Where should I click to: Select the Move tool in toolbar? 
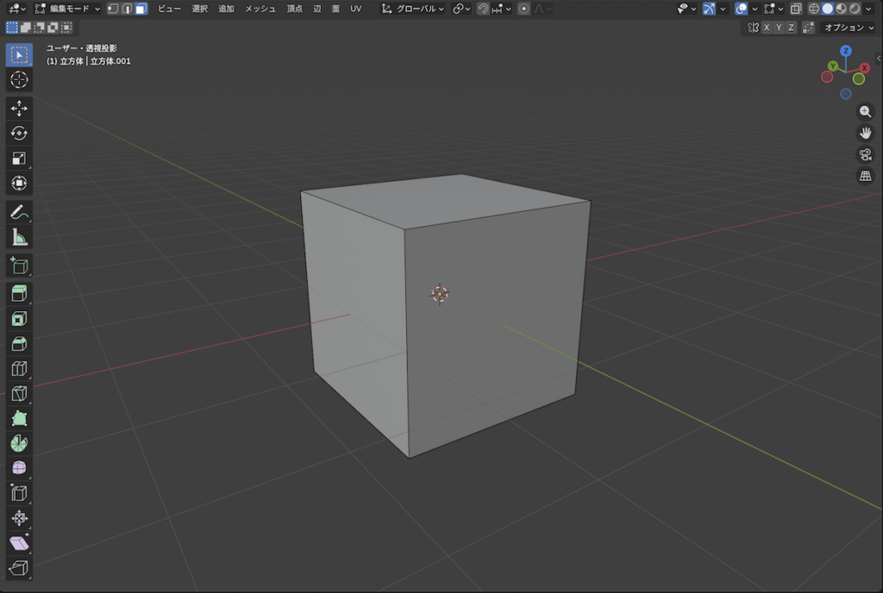pos(19,108)
